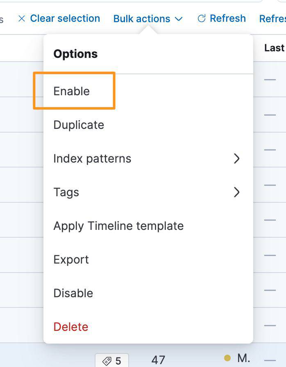Click the red Delete option
Viewport: 286px width, 367px height.
click(71, 327)
